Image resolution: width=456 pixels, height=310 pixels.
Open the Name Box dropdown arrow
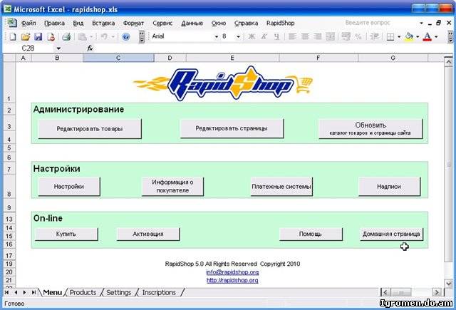point(58,48)
